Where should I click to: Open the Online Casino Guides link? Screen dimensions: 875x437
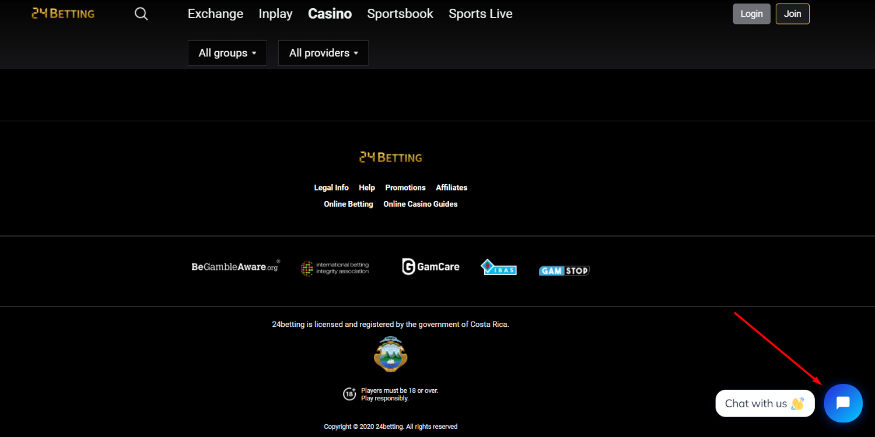point(421,204)
